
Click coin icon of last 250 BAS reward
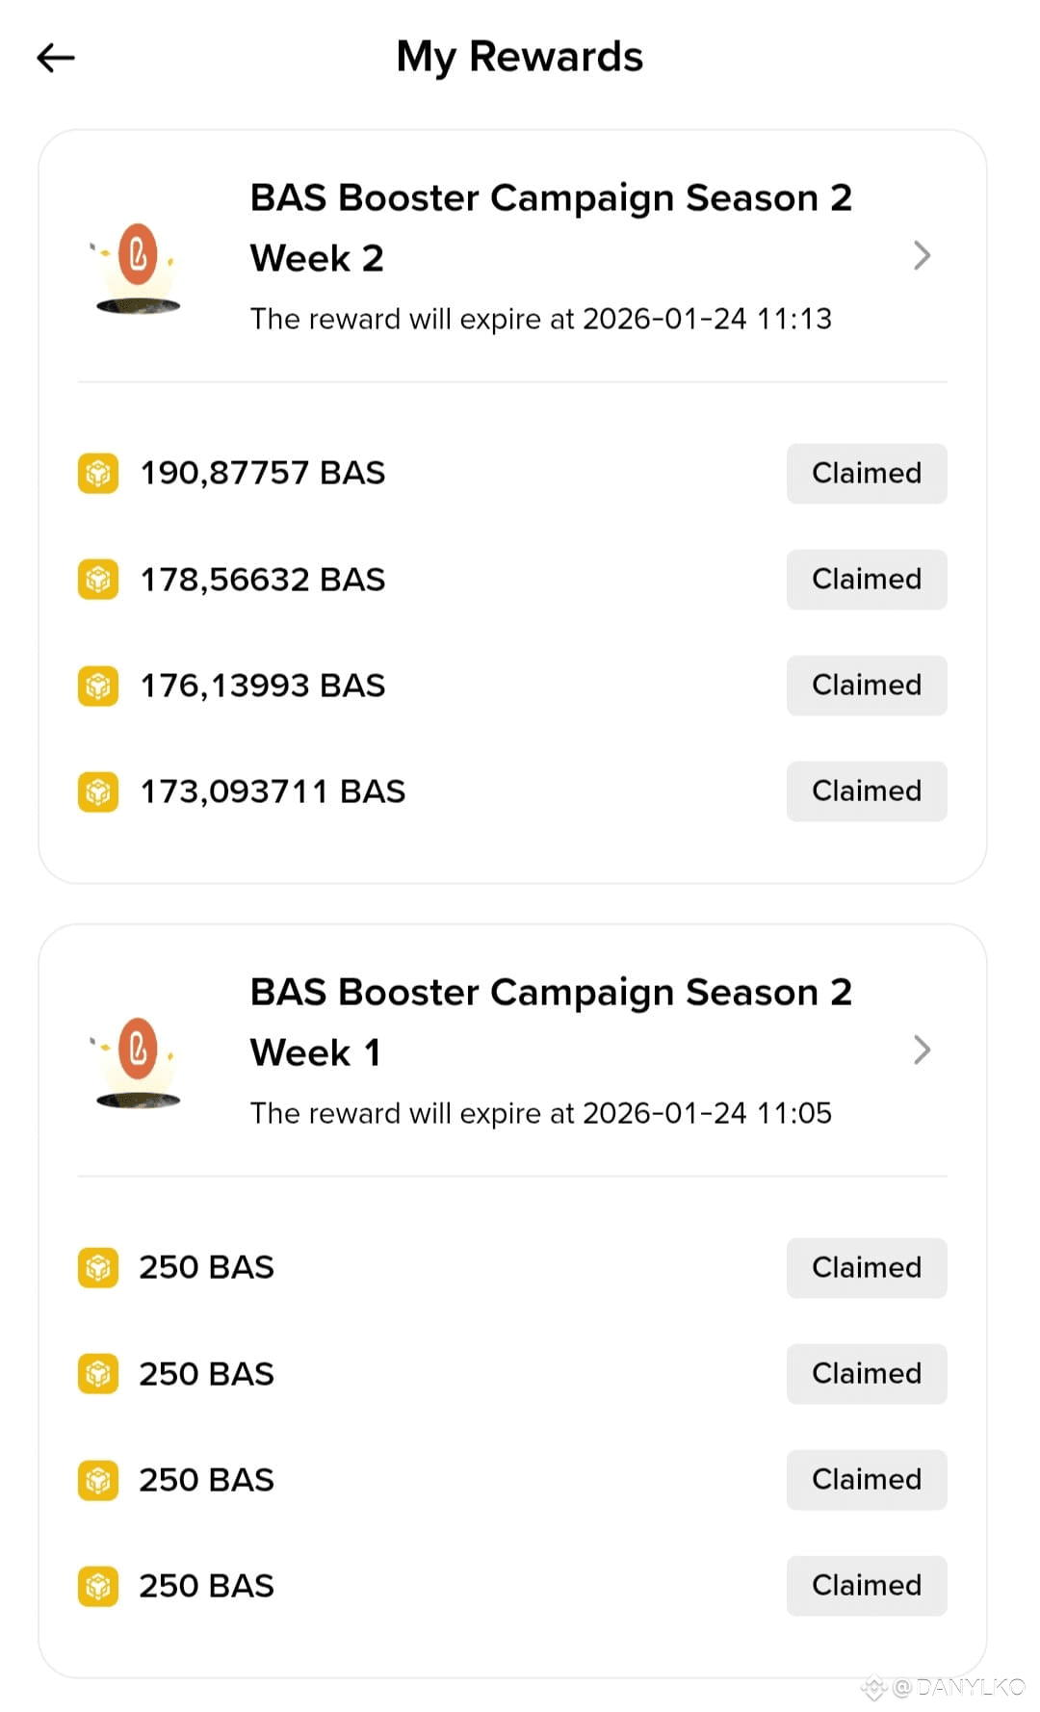coord(98,1586)
